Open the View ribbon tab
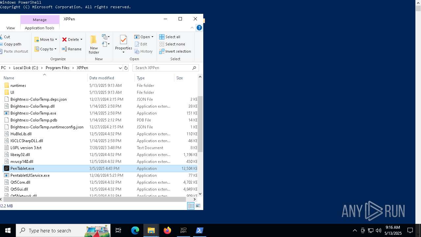The height and width of the screenshot is (237, 421). click(x=11, y=28)
